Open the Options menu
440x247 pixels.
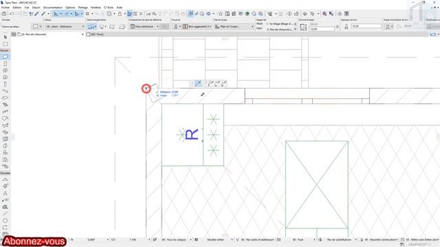click(x=70, y=8)
